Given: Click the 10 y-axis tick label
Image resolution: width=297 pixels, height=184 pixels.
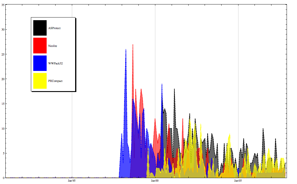Looking at the screenshot, I should click(3, 129).
